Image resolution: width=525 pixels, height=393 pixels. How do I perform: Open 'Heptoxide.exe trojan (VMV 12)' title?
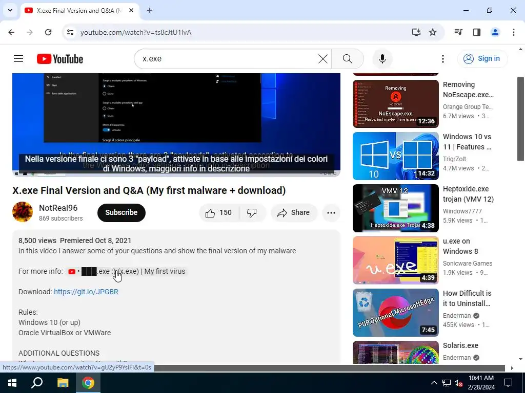(x=468, y=194)
